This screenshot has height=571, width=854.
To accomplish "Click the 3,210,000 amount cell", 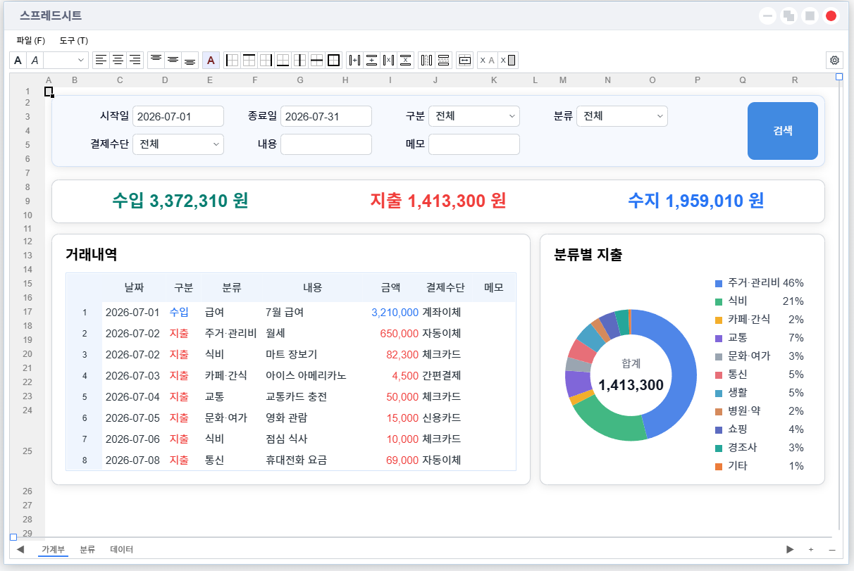I will click(395, 312).
